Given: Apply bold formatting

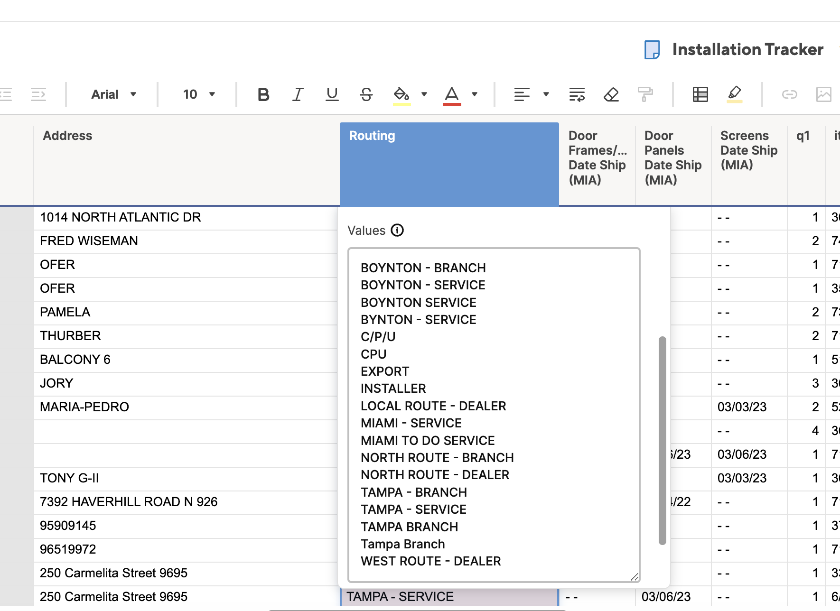Looking at the screenshot, I should [263, 94].
